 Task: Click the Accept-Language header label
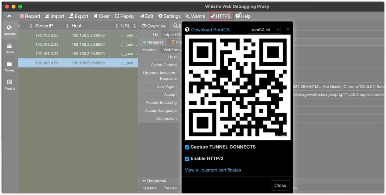click(161, 111)
